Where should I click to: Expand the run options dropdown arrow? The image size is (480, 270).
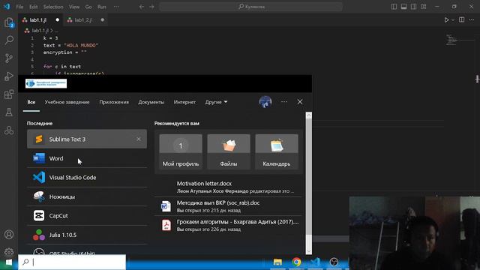tap(453, 20)
